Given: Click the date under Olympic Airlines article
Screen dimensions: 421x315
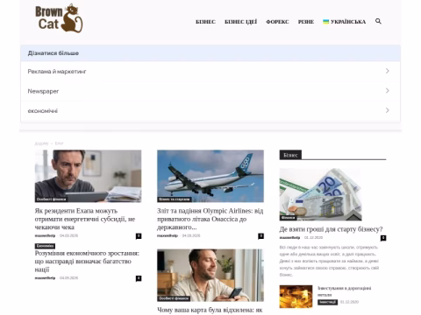Looking at the screenshot, I should 191,235.
